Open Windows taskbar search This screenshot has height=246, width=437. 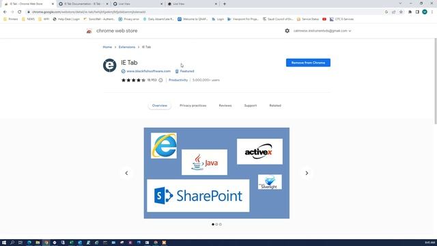click(x=12, y=243)
